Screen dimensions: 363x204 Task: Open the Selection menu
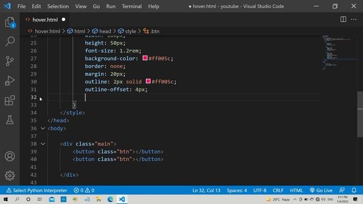58,6
